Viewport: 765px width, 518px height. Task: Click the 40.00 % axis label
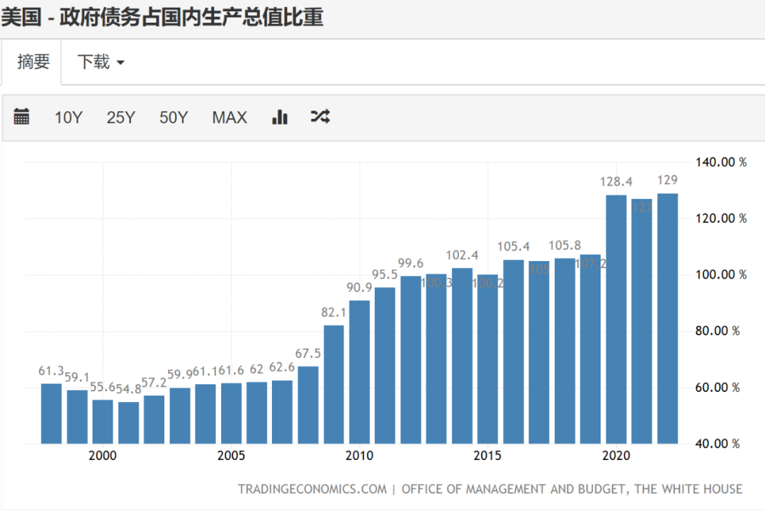click(718, 444)
